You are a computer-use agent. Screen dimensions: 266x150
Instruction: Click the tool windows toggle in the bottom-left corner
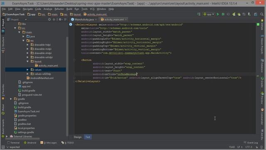[x=3, y=147]
